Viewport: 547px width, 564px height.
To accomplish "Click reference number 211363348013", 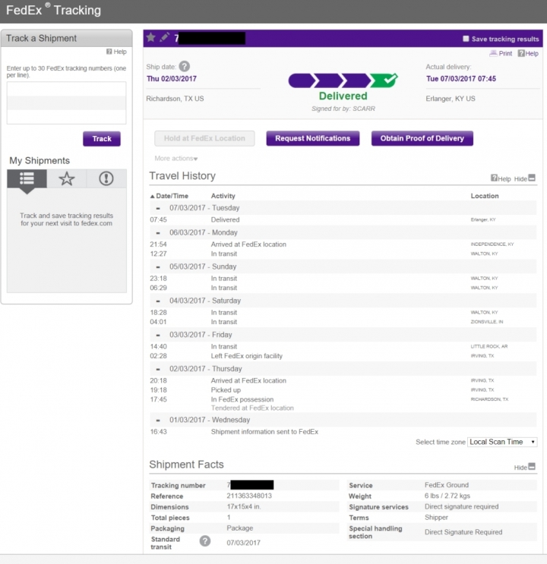I will [249, 496].
